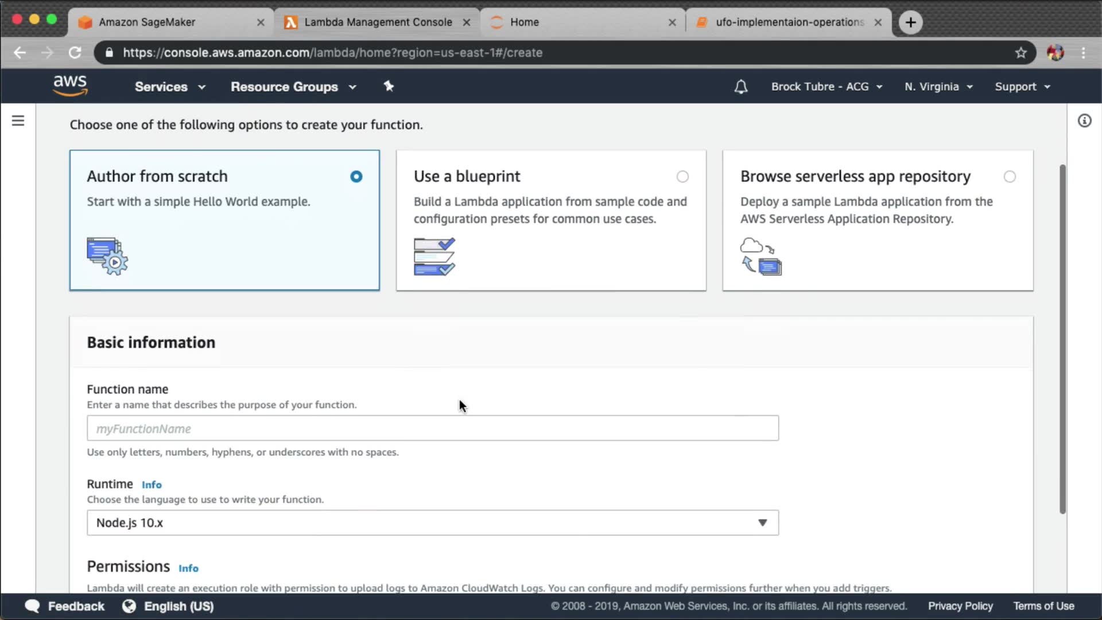Reload the page with refresh icon
The width and height of the screenshot is (1102, 620).
pos(75,53)
